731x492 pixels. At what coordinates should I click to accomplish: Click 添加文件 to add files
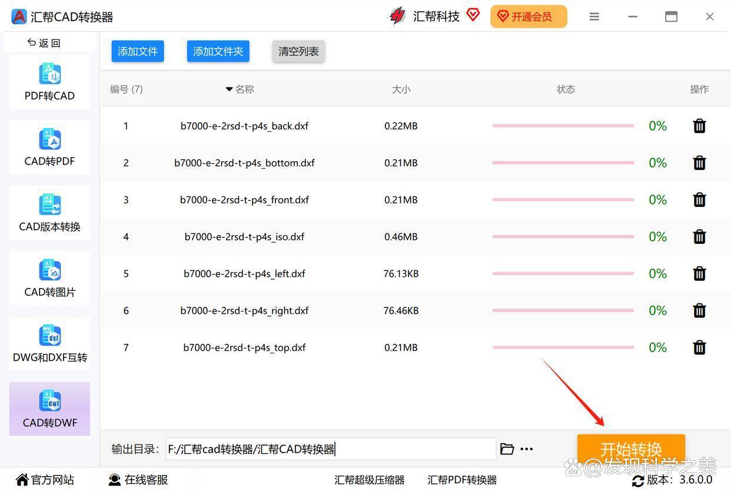(138, 51)
